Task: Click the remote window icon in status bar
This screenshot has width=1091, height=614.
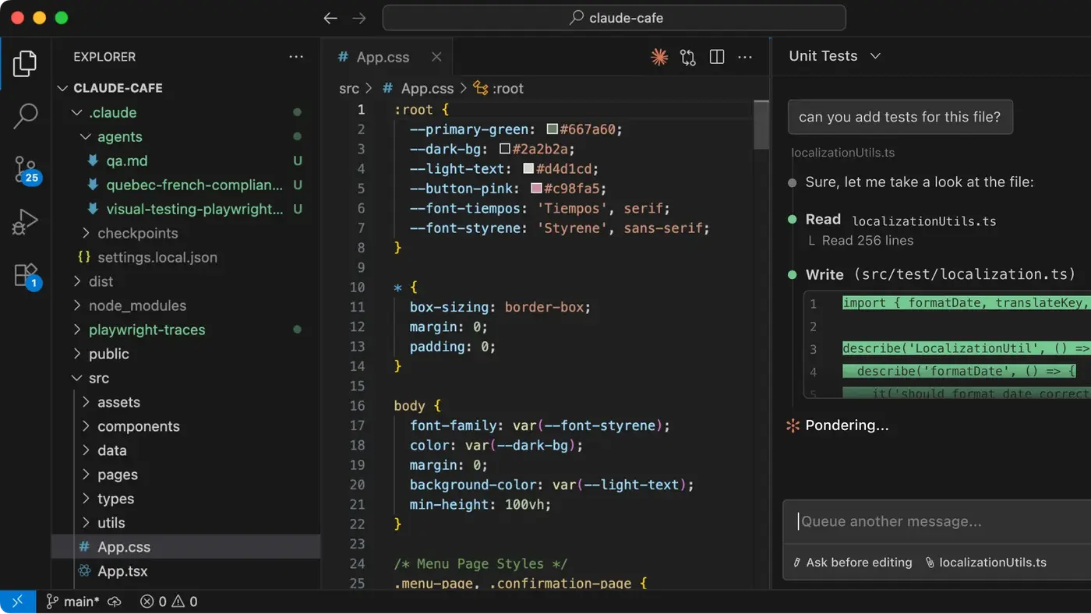Action: 18,602
